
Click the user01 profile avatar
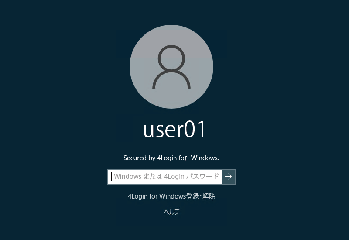tap(171, 67)
